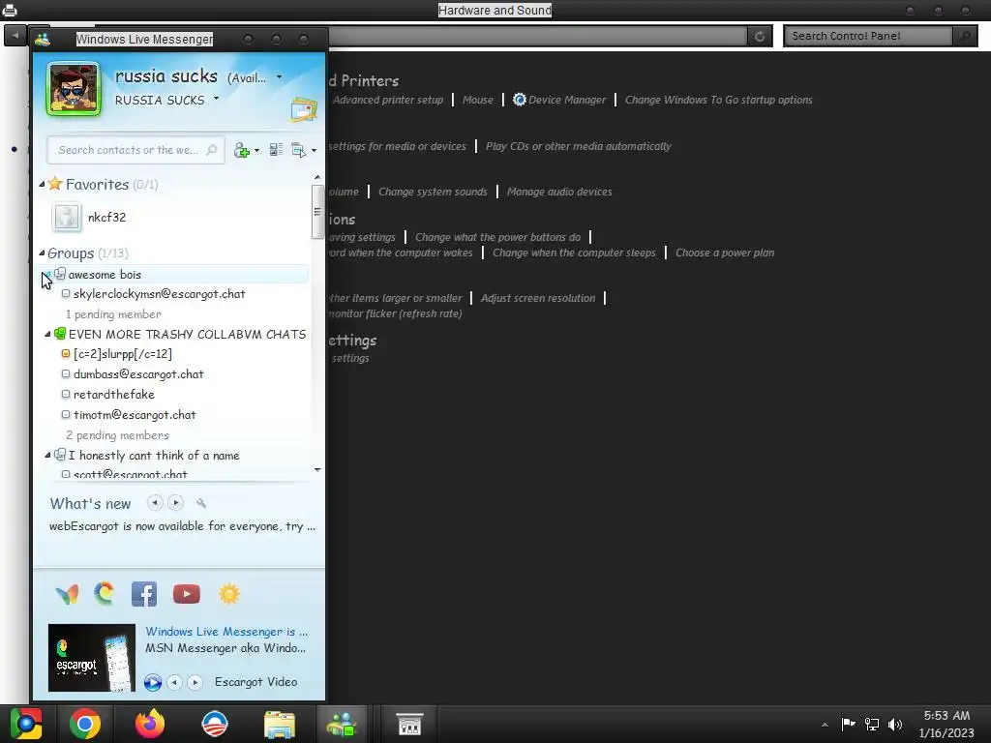The height and width of the screenshot is (743, 991).
Task: Open the Add a contact dropdown arrow
Action: click(x=256, y=150)
